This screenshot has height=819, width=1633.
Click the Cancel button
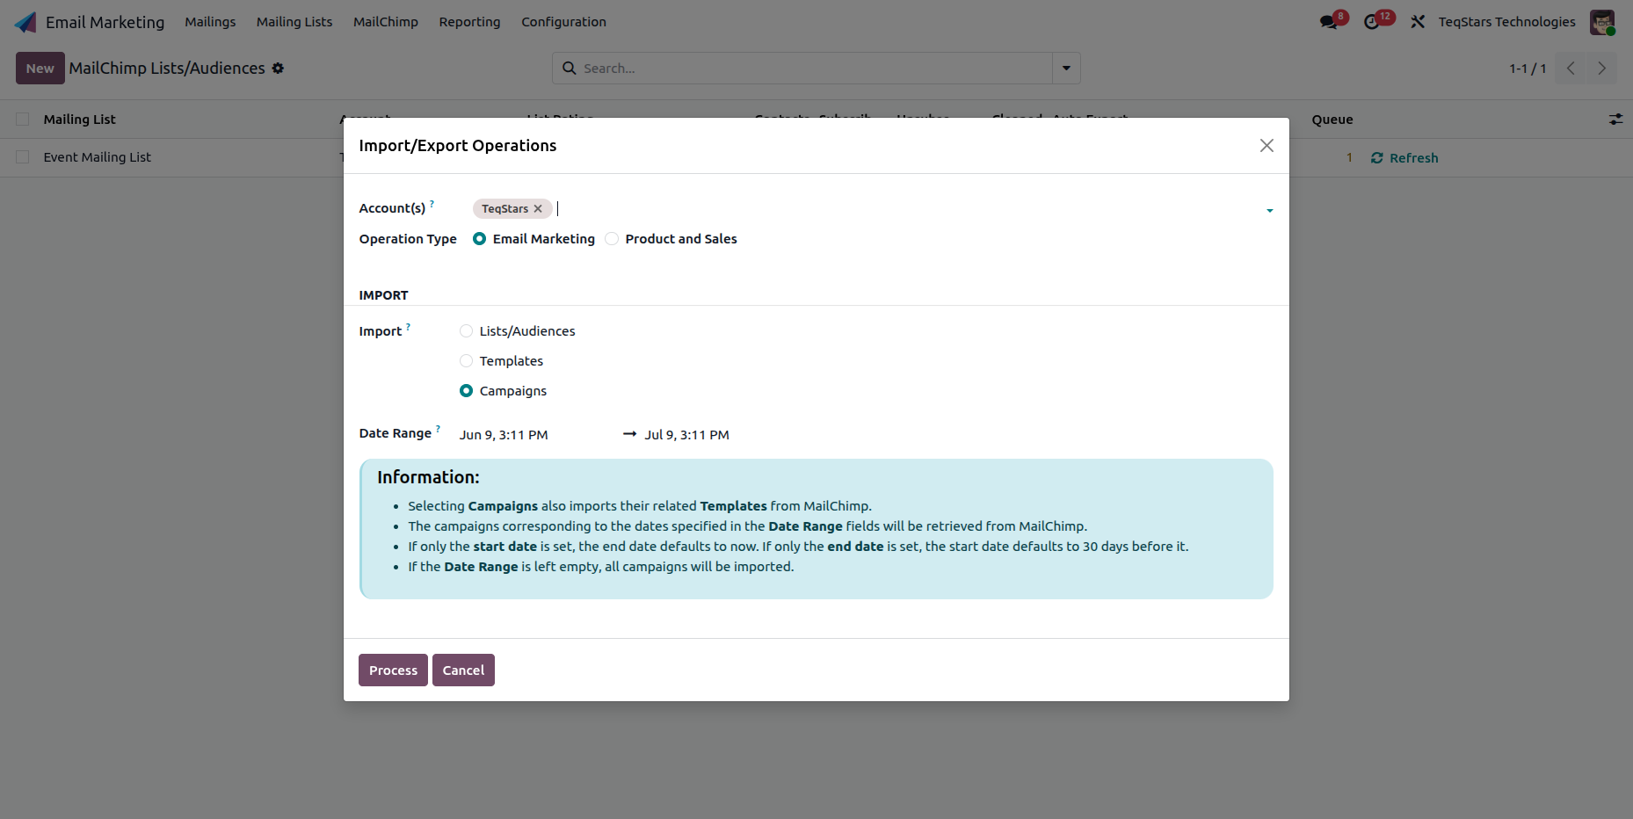tap(463, 670)
